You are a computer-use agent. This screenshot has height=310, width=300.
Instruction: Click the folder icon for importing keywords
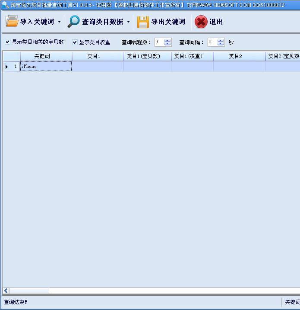coord(12,21)
